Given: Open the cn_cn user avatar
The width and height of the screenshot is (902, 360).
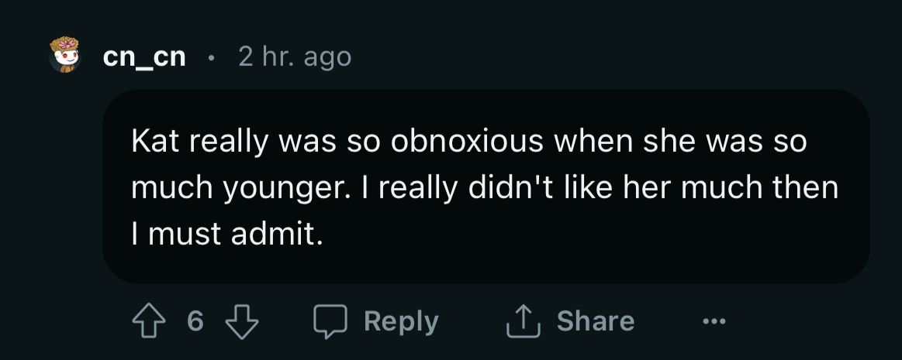Looking at the screenshot, I should (66, 57).
